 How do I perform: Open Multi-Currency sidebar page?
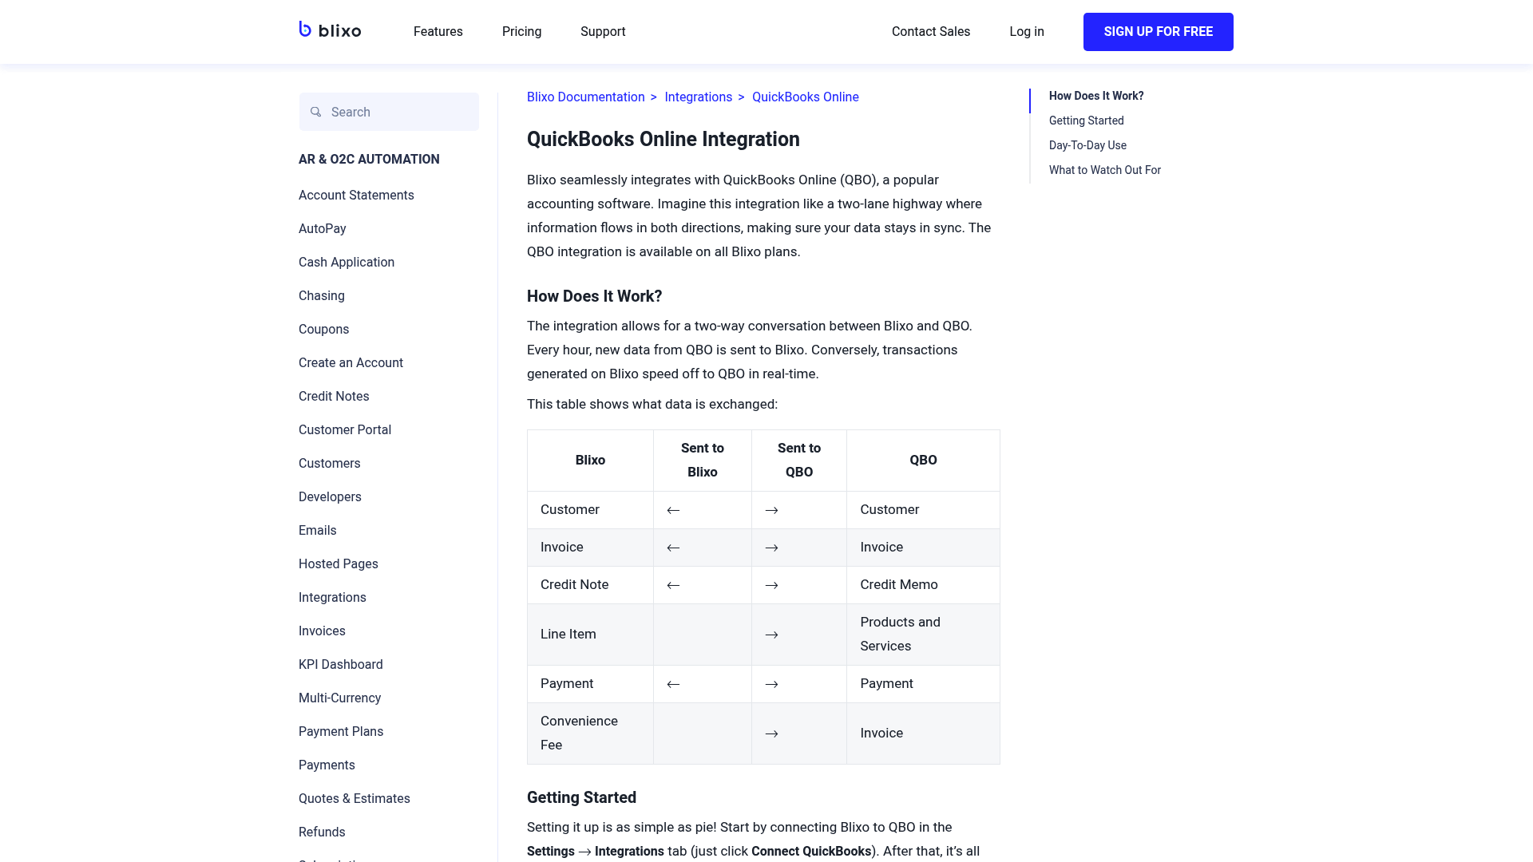pos(340,698)
